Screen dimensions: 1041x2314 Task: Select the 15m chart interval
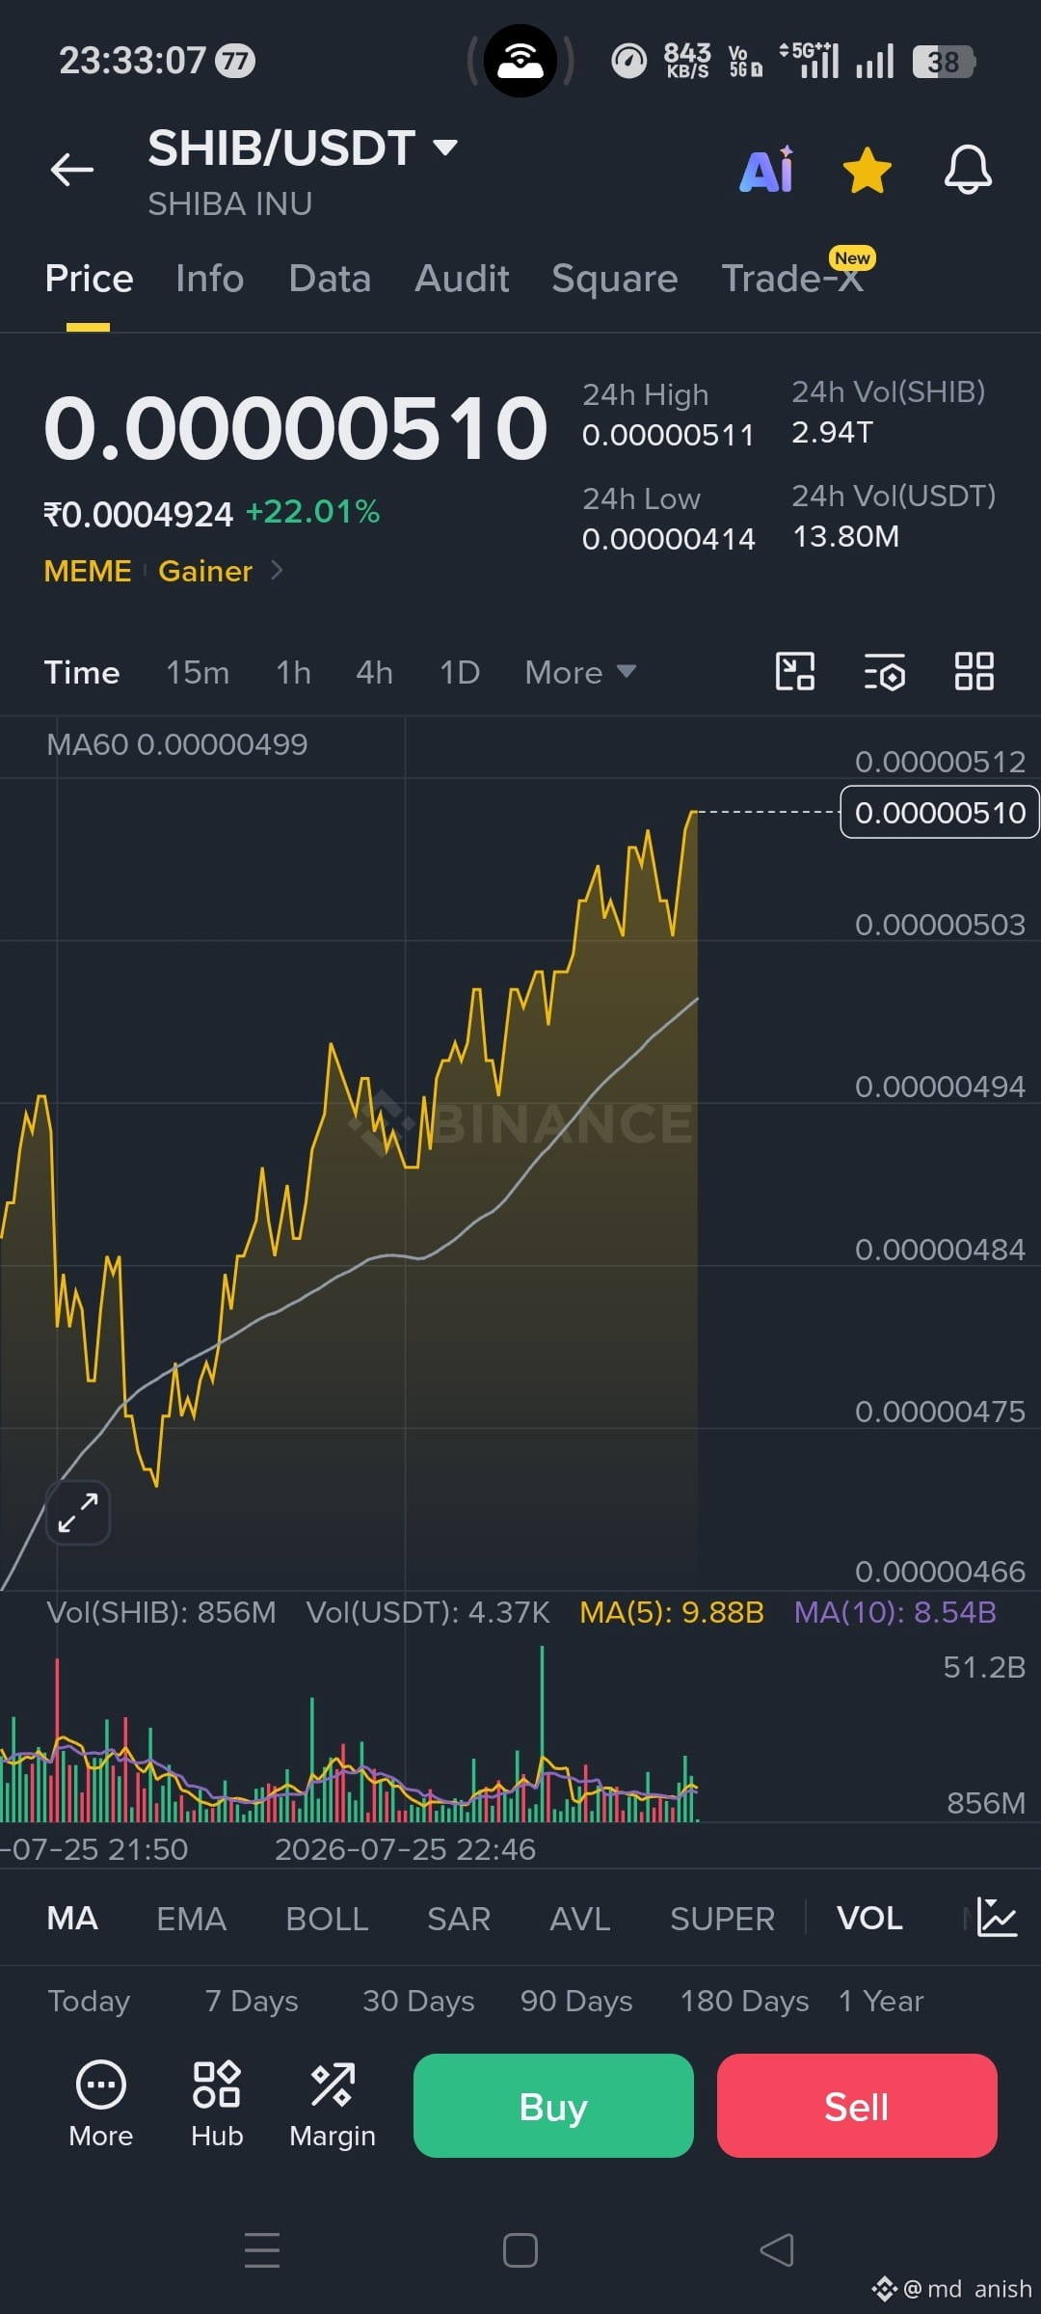click(198, 672)
